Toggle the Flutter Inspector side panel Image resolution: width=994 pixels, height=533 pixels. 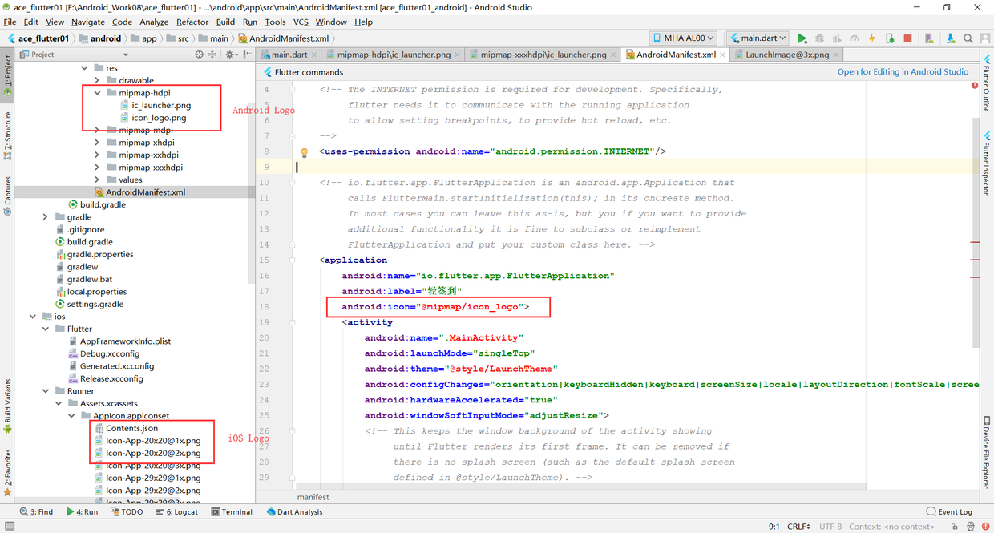[986, 163]
